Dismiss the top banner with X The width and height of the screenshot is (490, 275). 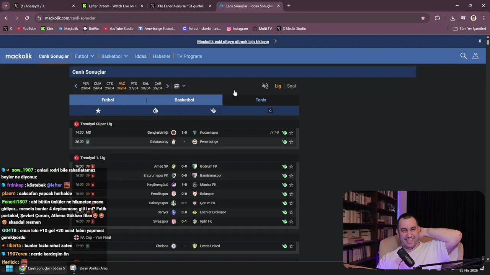click(480, 41)
